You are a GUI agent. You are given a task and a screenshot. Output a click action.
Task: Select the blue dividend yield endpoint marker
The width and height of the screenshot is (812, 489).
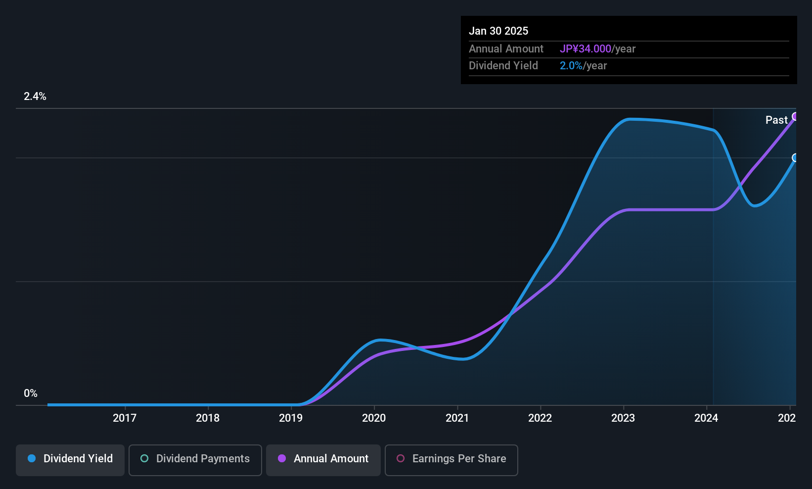(x=795, y=158)
